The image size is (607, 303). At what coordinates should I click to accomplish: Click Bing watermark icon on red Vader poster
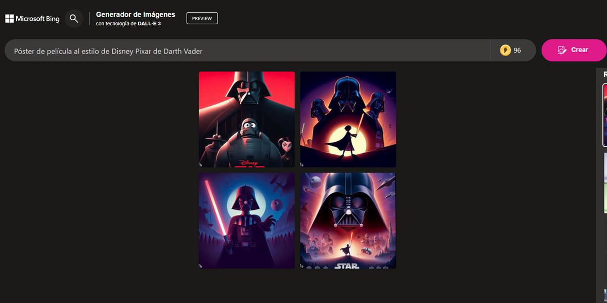click(x=201, y=164)
